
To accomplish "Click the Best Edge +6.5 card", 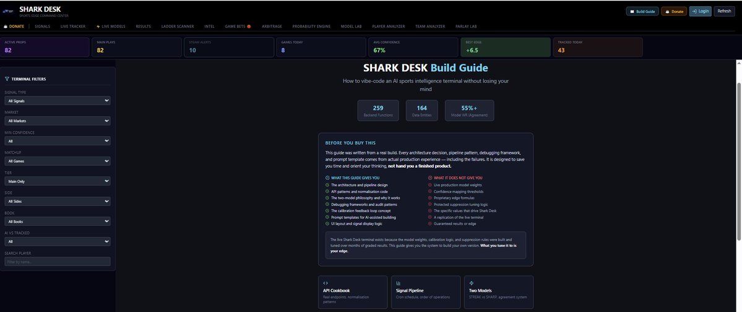I will [506, 47].
